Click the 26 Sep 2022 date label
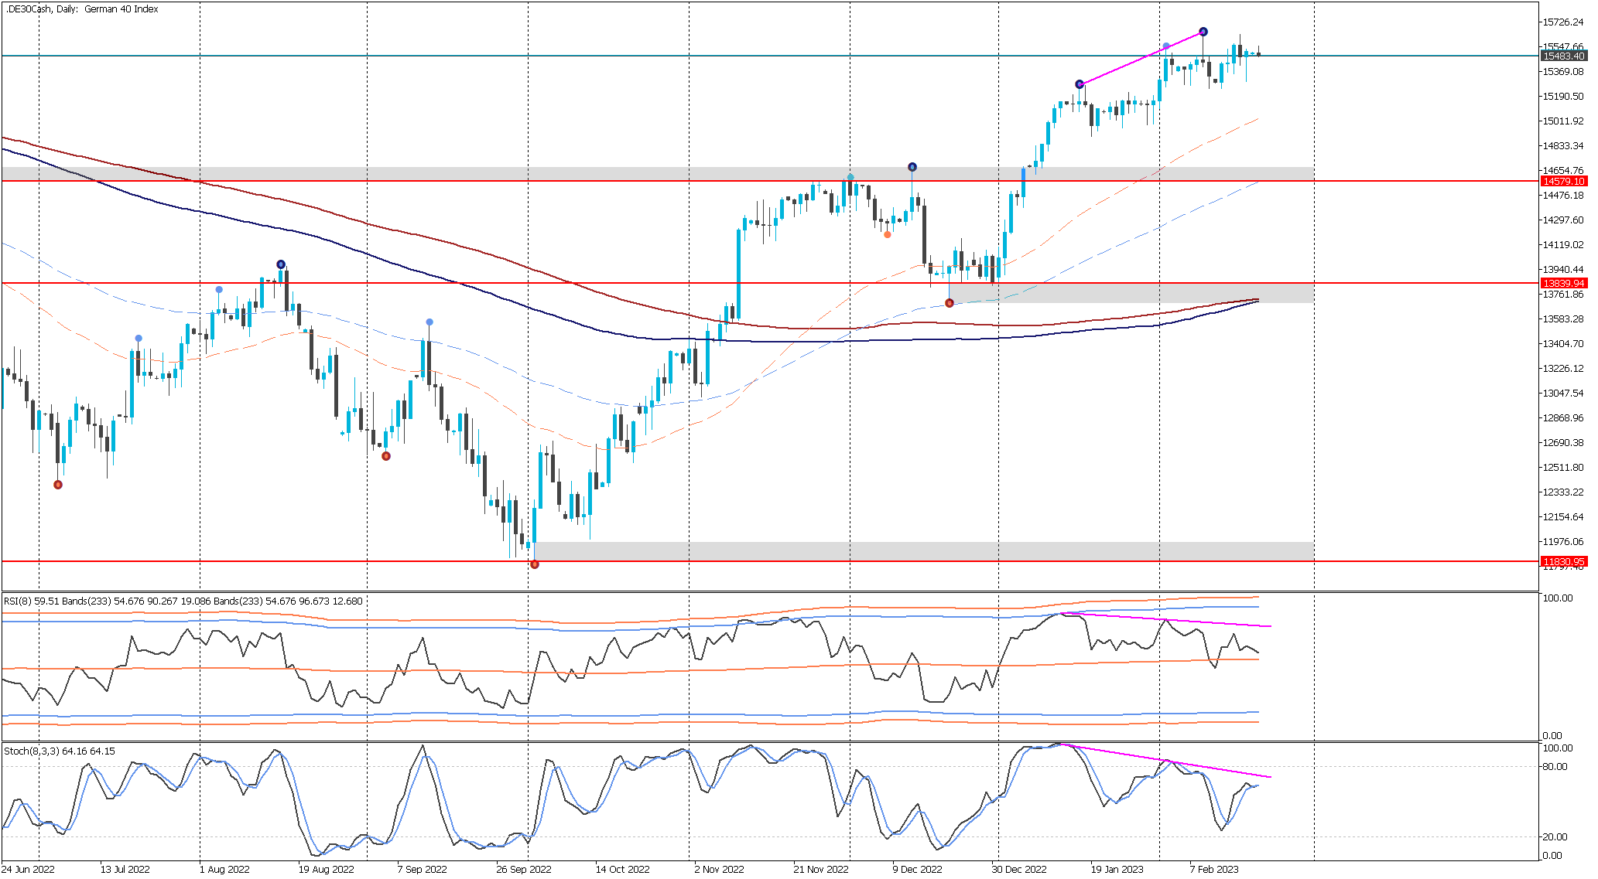 tap(524, 869)
